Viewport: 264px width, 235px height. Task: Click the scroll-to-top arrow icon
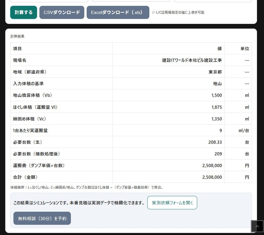click(x=257, y=226)
